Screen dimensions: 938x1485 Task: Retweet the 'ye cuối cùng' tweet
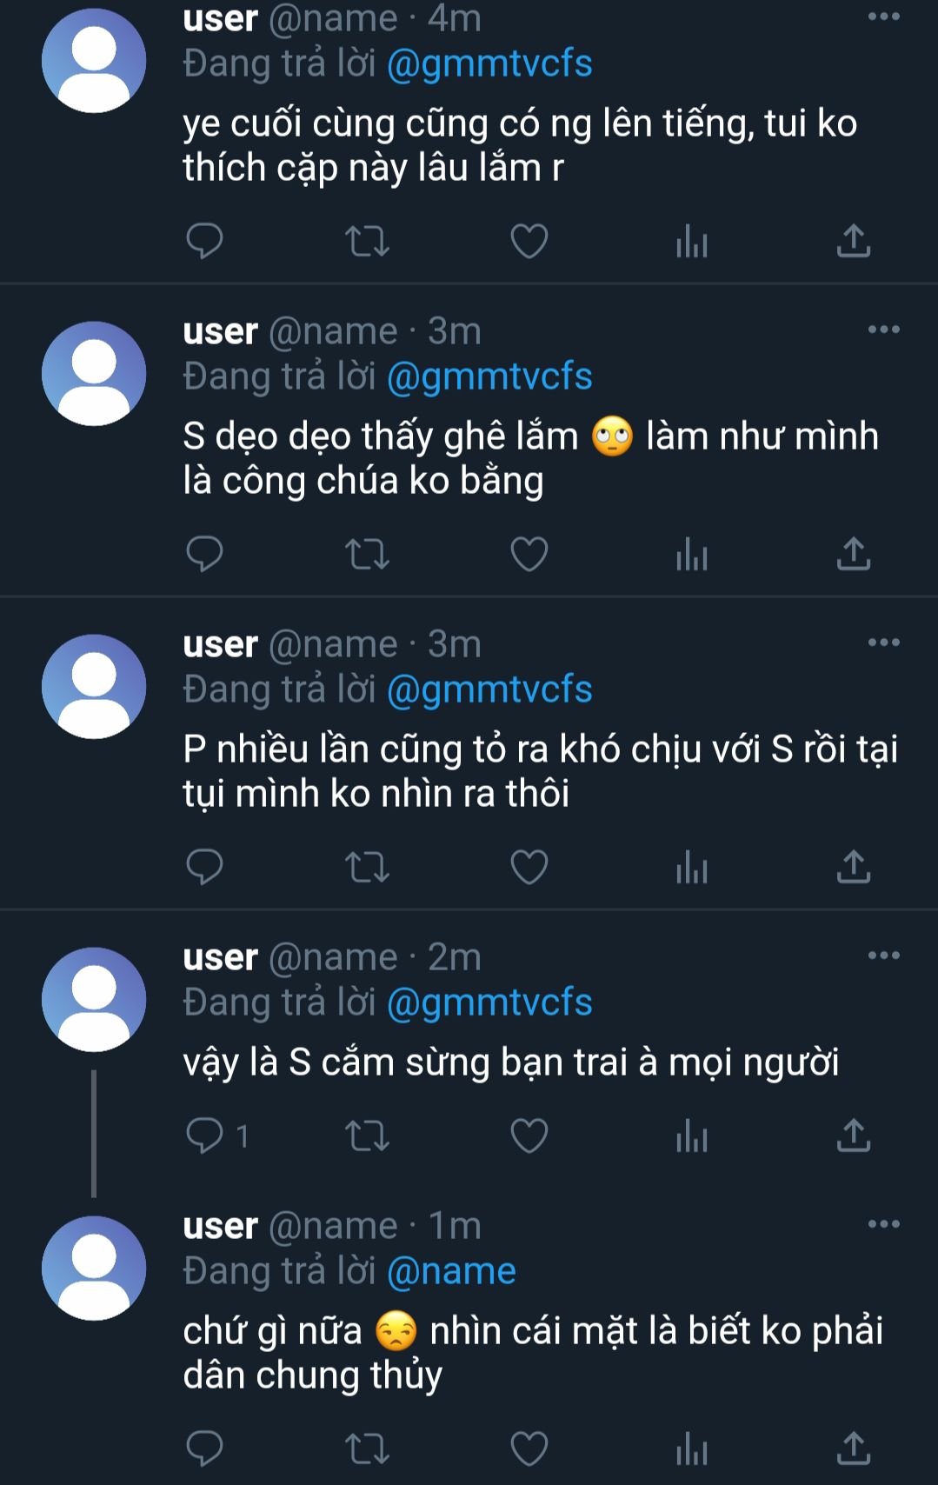pos(367,241)
